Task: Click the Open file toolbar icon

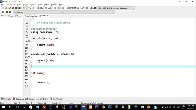Action: pos(6,8)
